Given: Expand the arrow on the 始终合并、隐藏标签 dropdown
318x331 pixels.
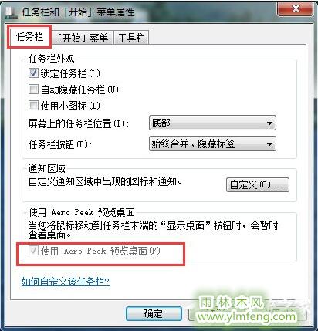Looking at the screenshot, I should [x=269, y=144].
